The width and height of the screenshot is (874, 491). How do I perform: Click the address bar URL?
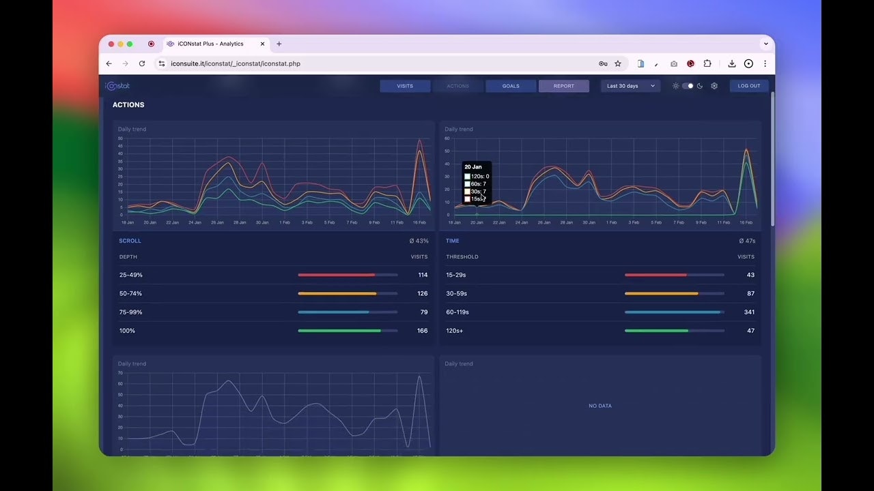[x=236, y=63]
